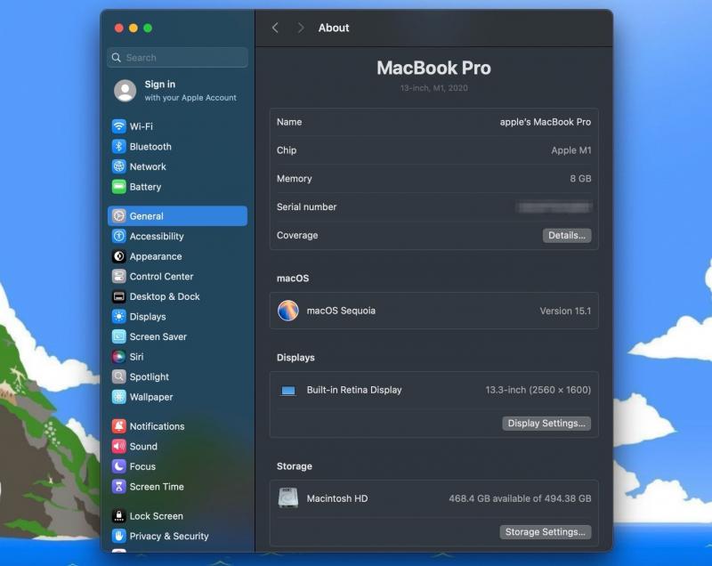Click the "Displays" section heading in the About pane

(295, 358)
